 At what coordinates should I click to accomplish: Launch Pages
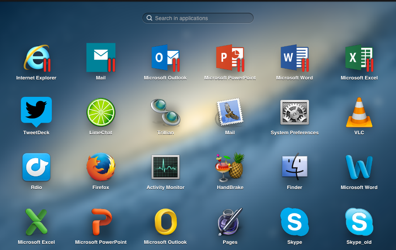coord(230,222)
